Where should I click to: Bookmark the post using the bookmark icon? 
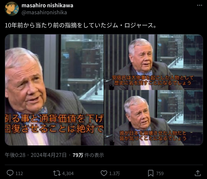pyautogui.click(x=151, y=173)
